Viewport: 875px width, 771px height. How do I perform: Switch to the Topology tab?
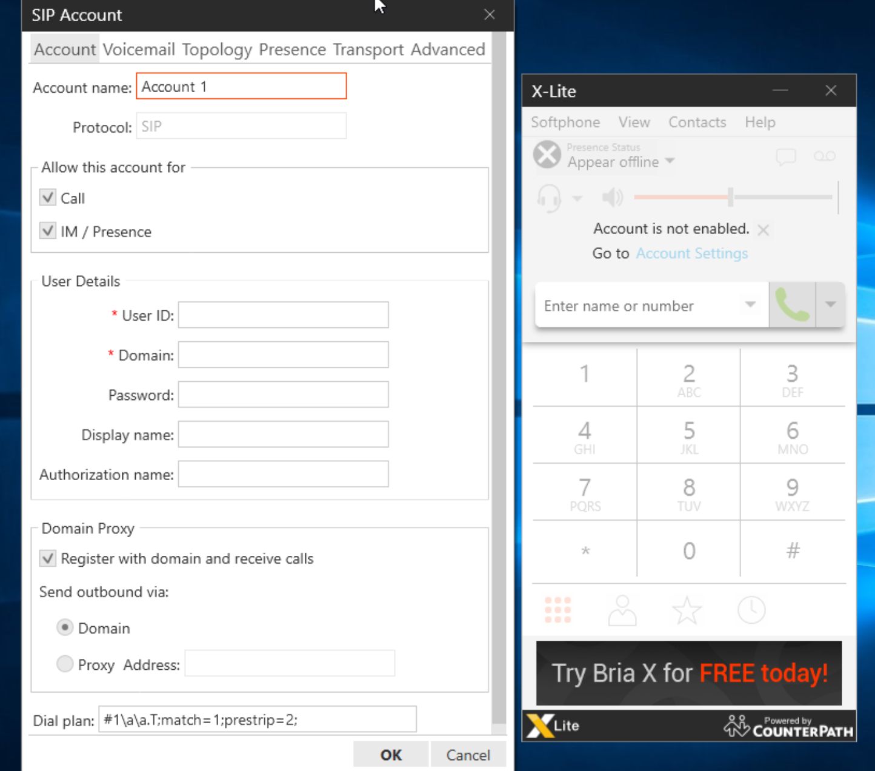pos(217,50)
